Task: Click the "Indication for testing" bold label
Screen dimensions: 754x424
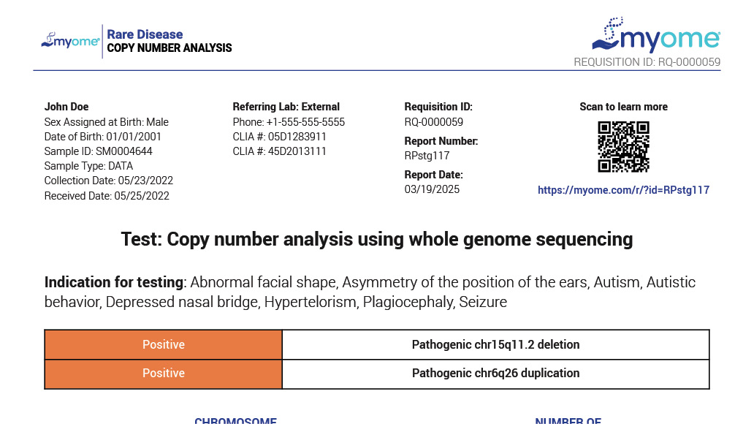Action: (113, 282)
